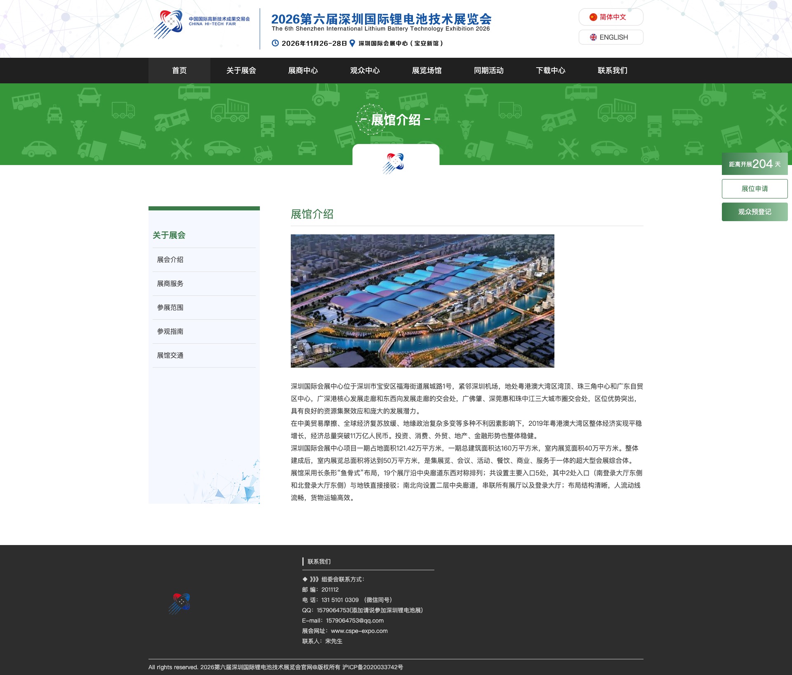This screenshot has width=792, height=675.
Task: Select 下载中心 from the navigation bar
Action: (x=551, y=71)
